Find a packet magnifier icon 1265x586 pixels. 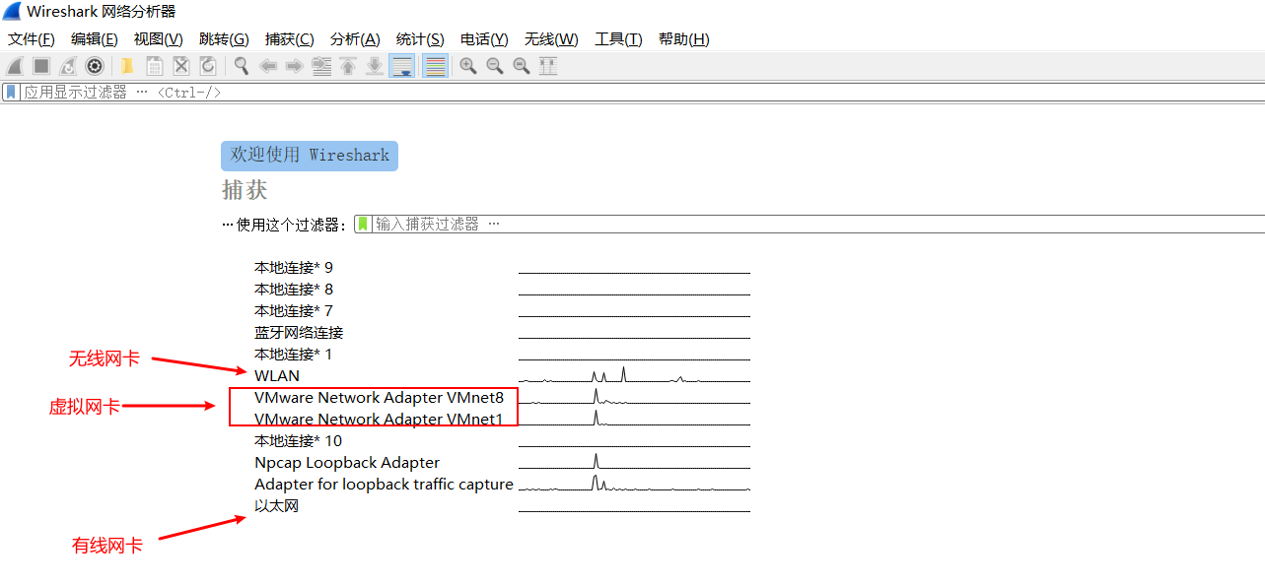point(241,66)
